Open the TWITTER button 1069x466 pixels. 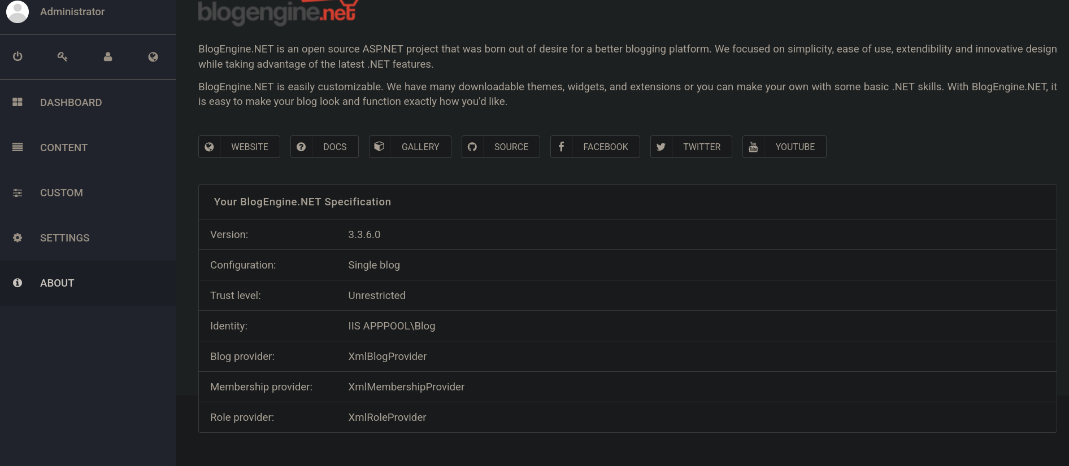point(691,147)
